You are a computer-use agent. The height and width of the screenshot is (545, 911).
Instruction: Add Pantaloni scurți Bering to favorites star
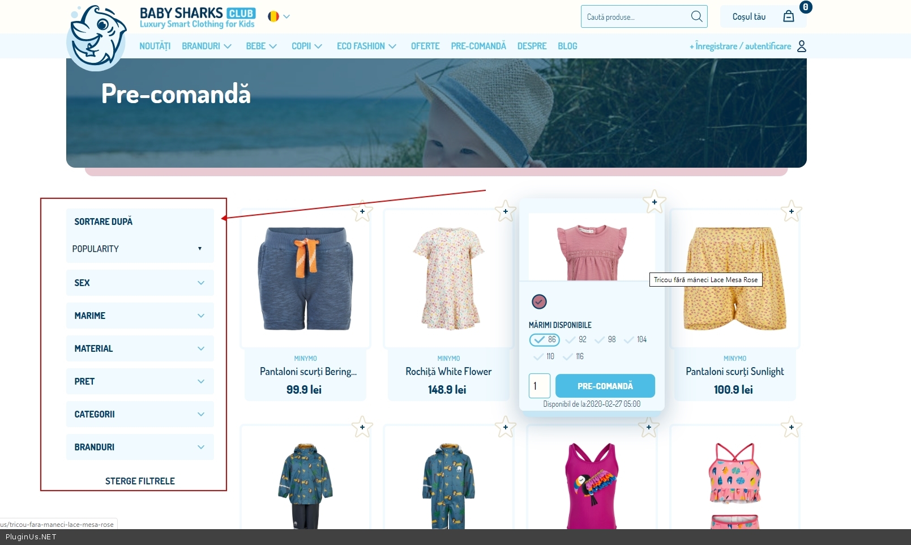(x=362, y=211)
